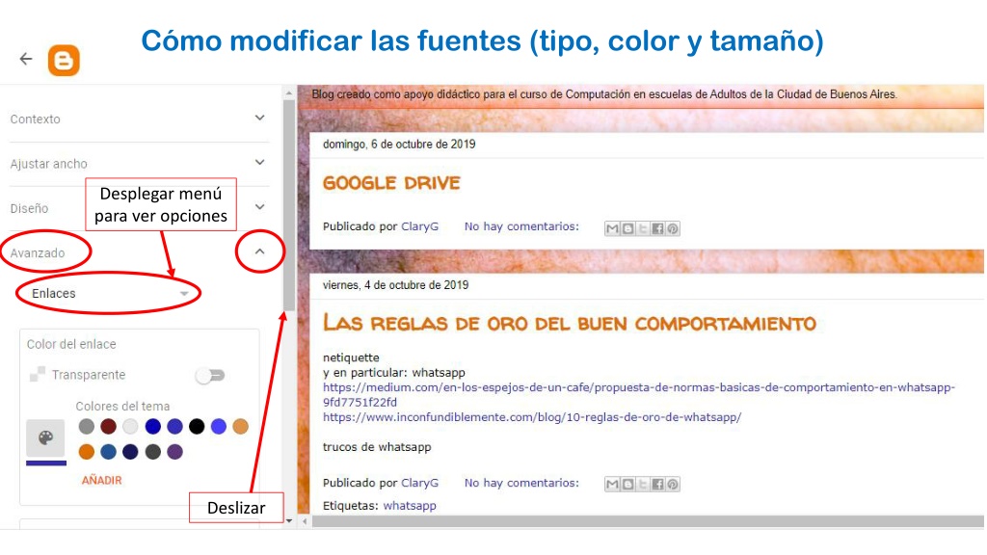Open the inconfundiblemente.com 10 reglas link
The height and width of the screenshot is (555, 987).
pos(532,417)
